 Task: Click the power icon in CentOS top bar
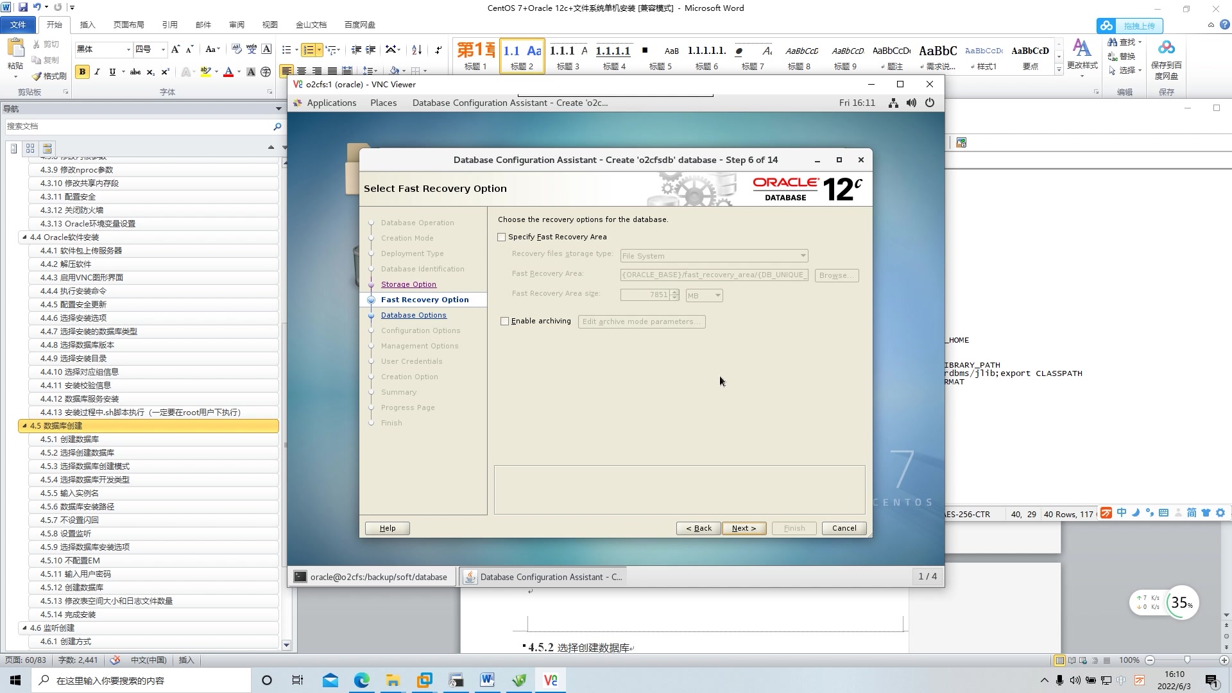(x=930, y=103)
